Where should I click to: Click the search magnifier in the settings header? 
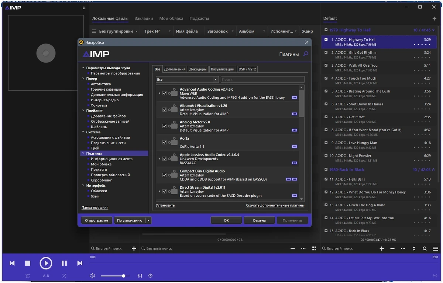pos(306,54)
